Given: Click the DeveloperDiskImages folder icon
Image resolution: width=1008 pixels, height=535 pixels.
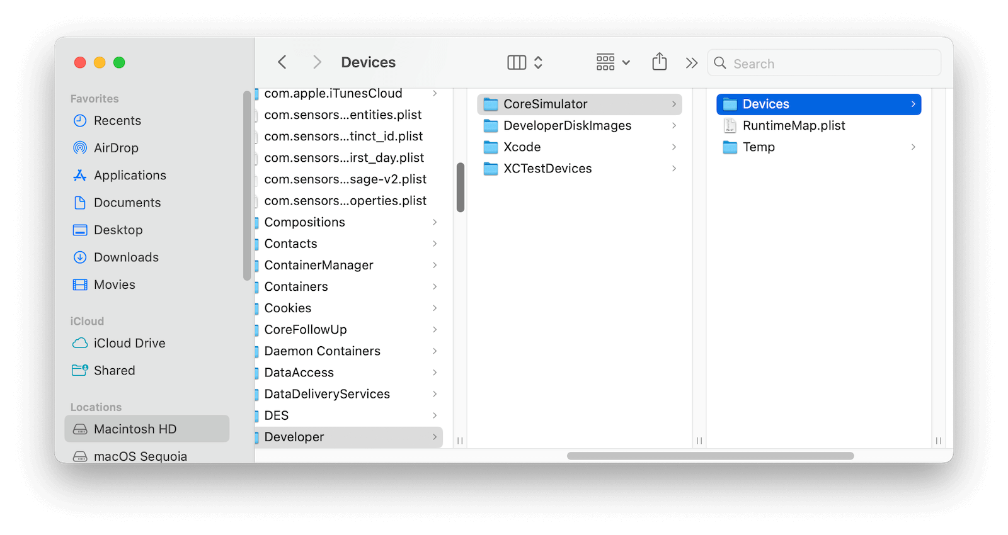Looking at the screenshot, I should pyautogui.click(x=491, y=126).
